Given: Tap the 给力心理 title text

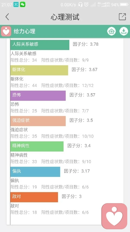Looking at the screenshot, I should coord(25,31).
